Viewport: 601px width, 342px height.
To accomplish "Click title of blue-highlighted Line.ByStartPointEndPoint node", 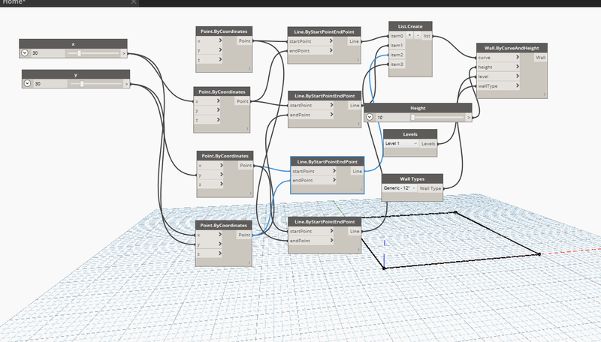I will click(x=328, y=161).
